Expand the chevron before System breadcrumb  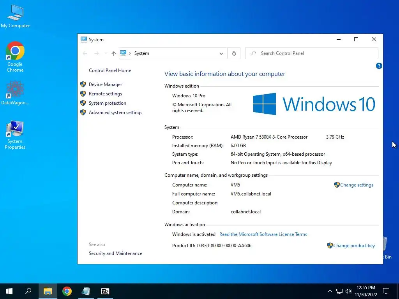(130, 53)
